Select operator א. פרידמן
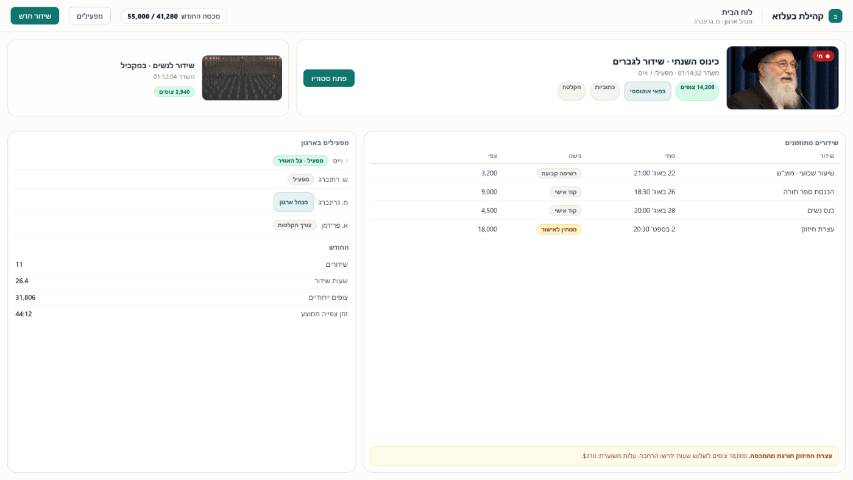853x480 pixels. pos(335,225)
